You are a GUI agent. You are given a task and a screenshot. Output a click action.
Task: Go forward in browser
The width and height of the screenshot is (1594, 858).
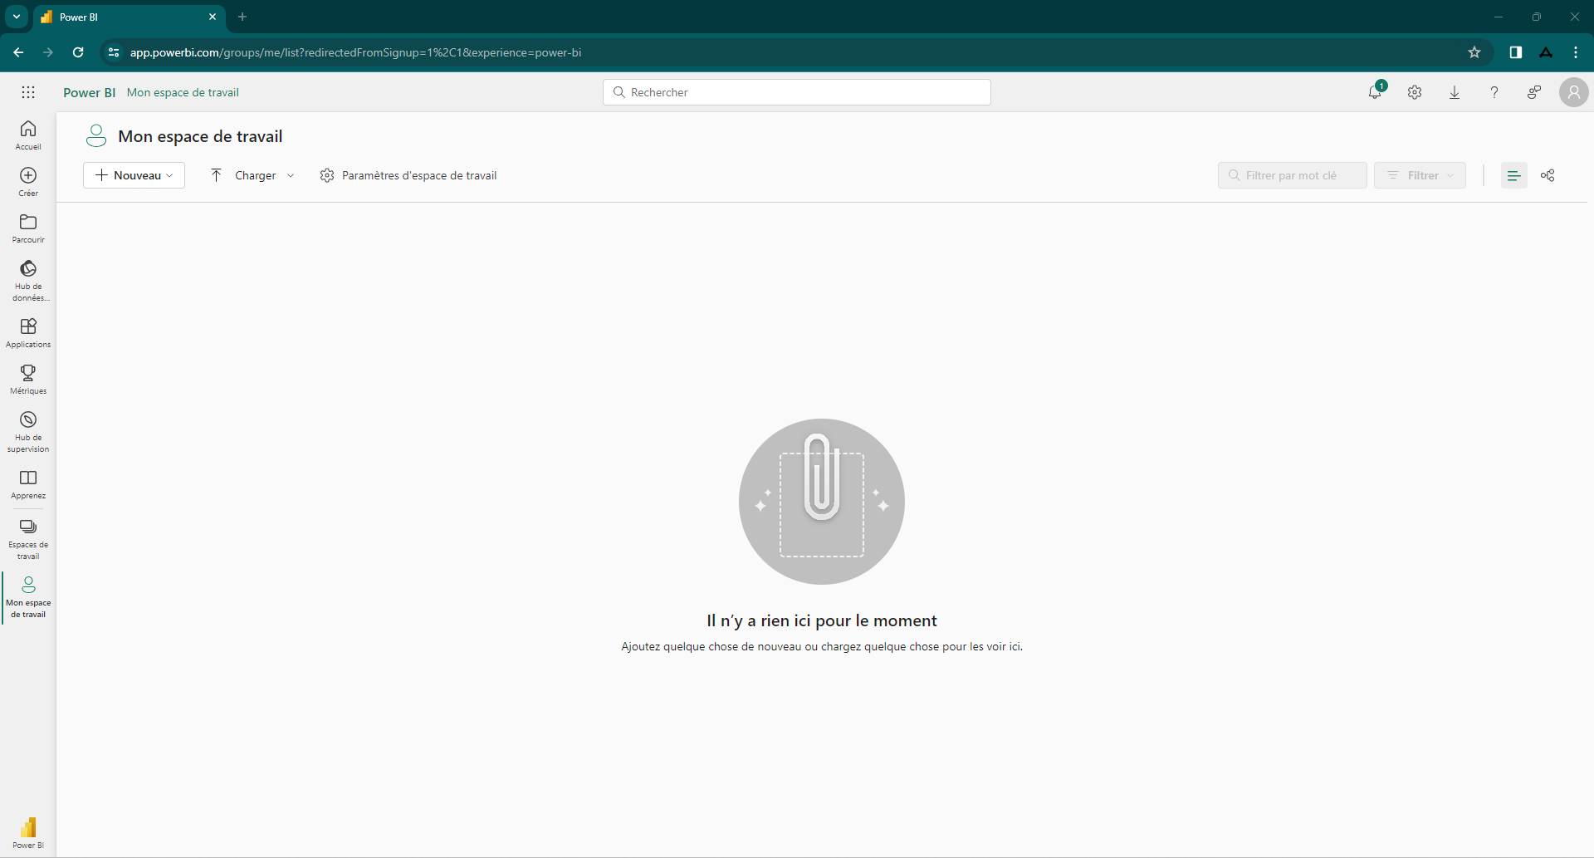tap(48, 52)
